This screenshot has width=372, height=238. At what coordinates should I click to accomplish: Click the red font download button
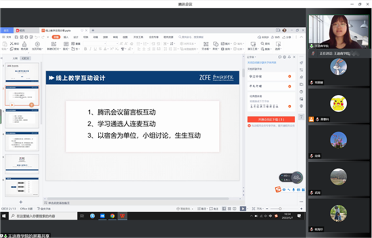pos(271,119)
